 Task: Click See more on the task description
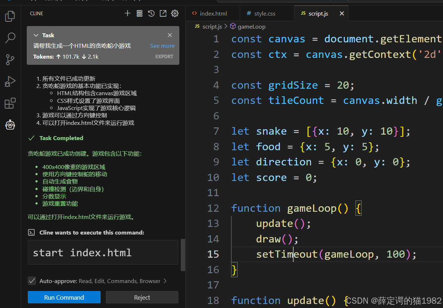pyautogui.click(x=162, y=46)
